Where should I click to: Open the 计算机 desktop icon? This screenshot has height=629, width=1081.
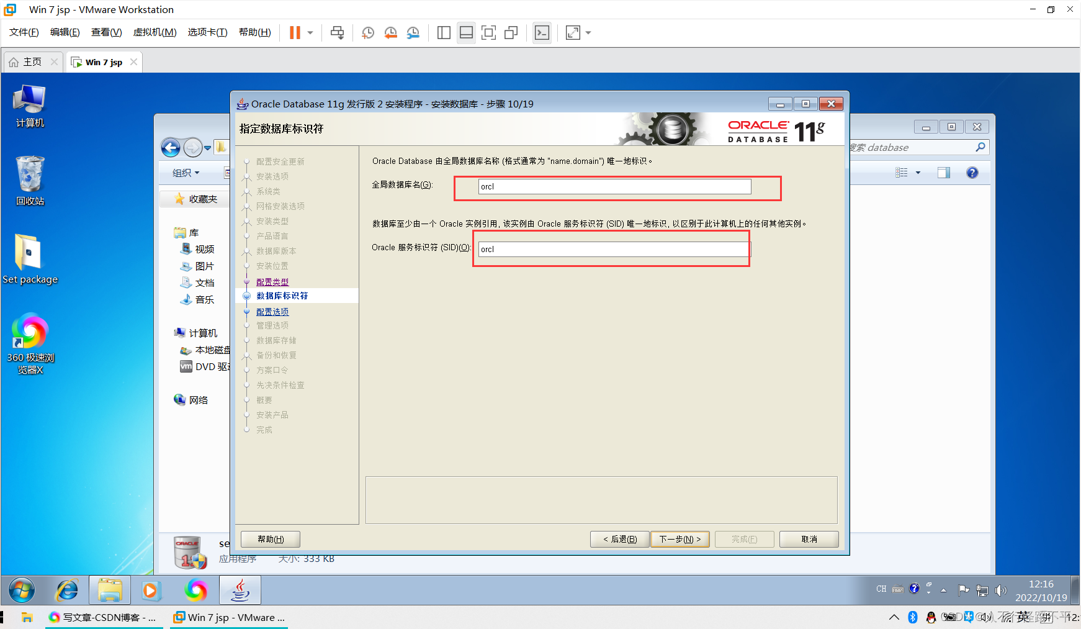coord(30,106)
